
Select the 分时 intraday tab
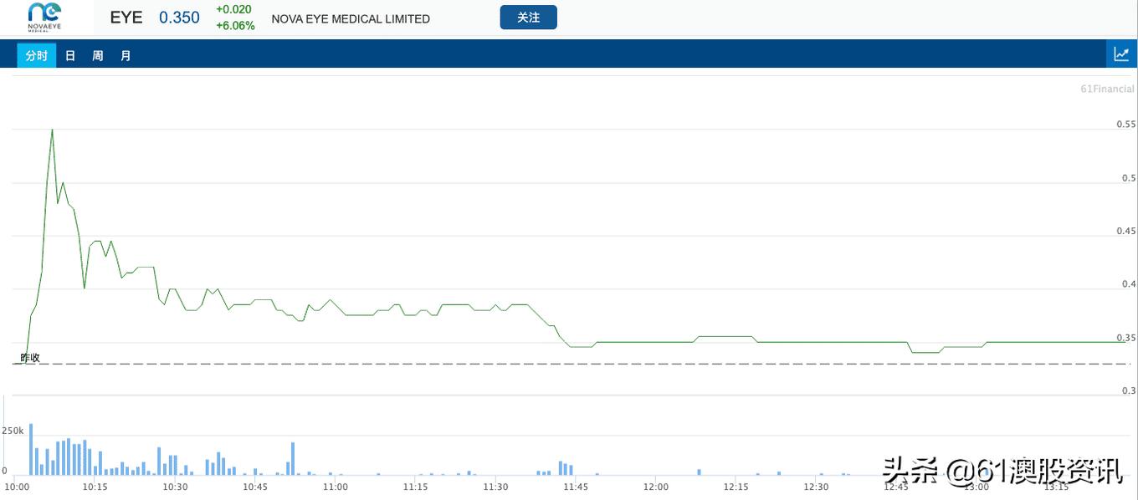37,56
